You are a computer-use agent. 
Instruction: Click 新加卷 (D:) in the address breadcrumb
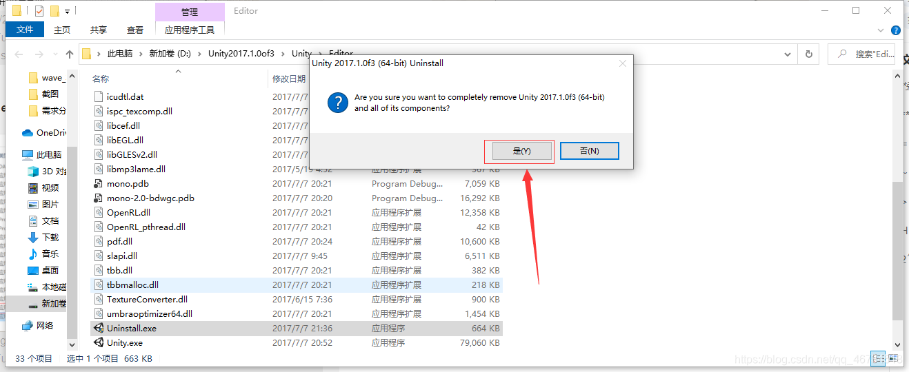click(x=171, y=54)
